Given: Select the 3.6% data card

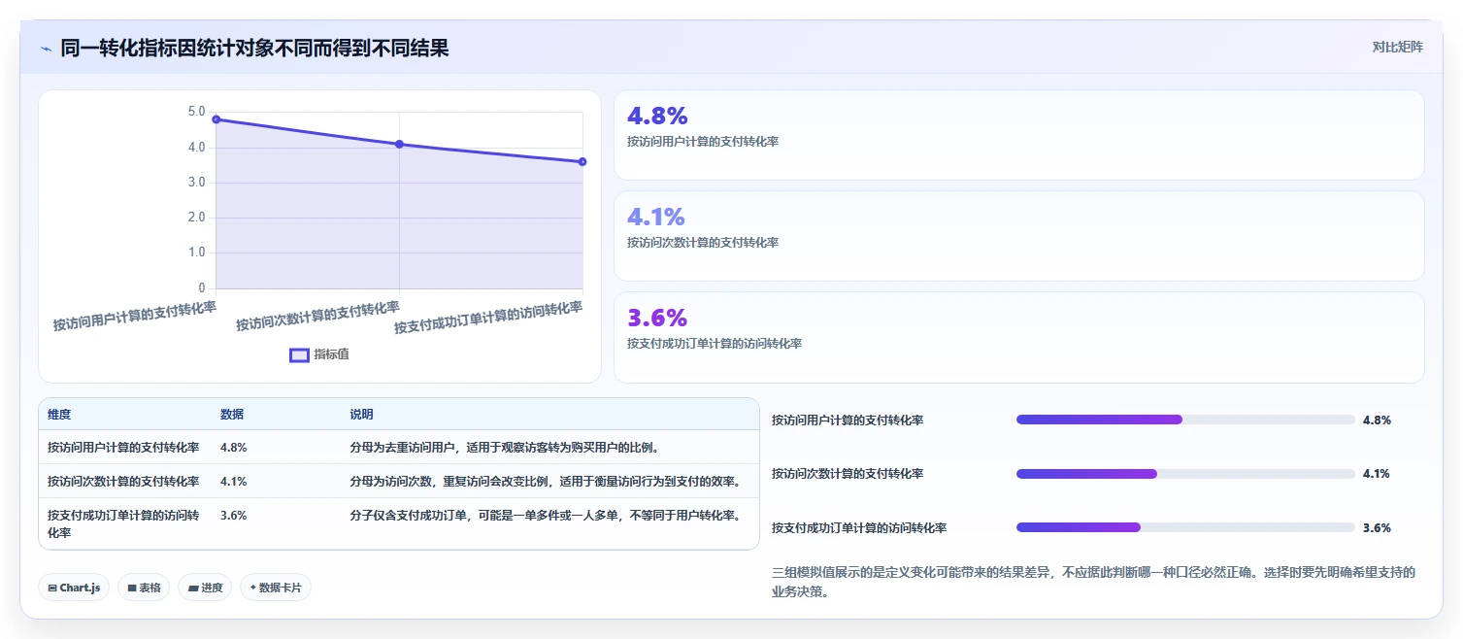Looking at the screenshot, I should click(x=1018, y=337).
